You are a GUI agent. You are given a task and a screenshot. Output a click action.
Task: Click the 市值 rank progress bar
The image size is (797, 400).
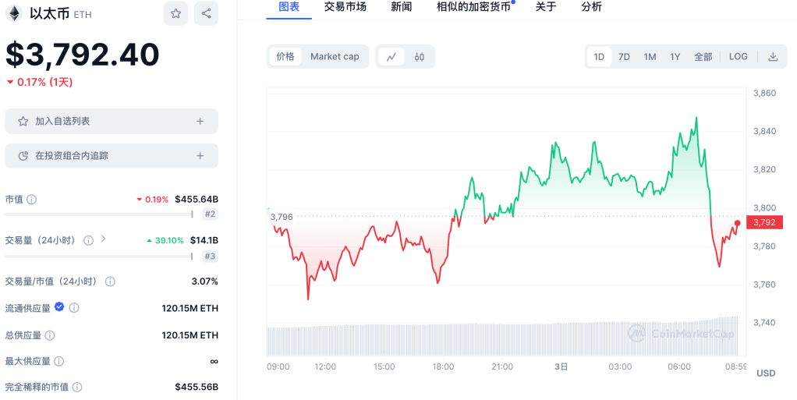click(x=99, y=214)
